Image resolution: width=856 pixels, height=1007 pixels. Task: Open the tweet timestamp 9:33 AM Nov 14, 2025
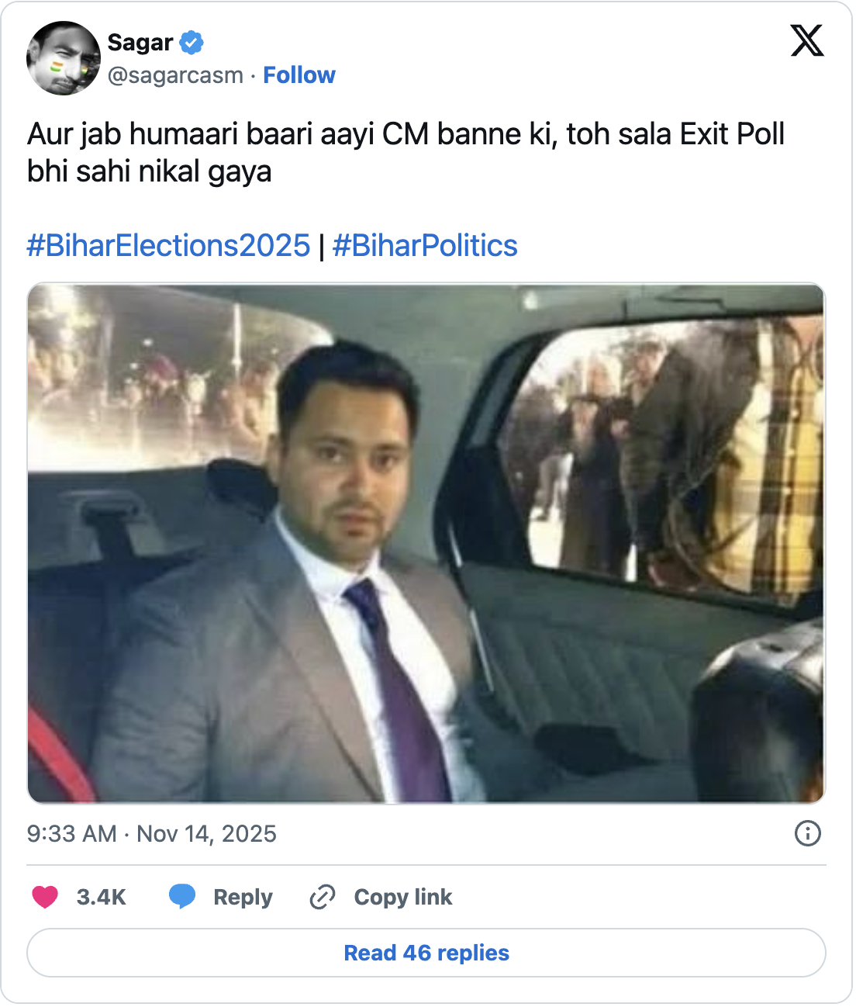151,834
